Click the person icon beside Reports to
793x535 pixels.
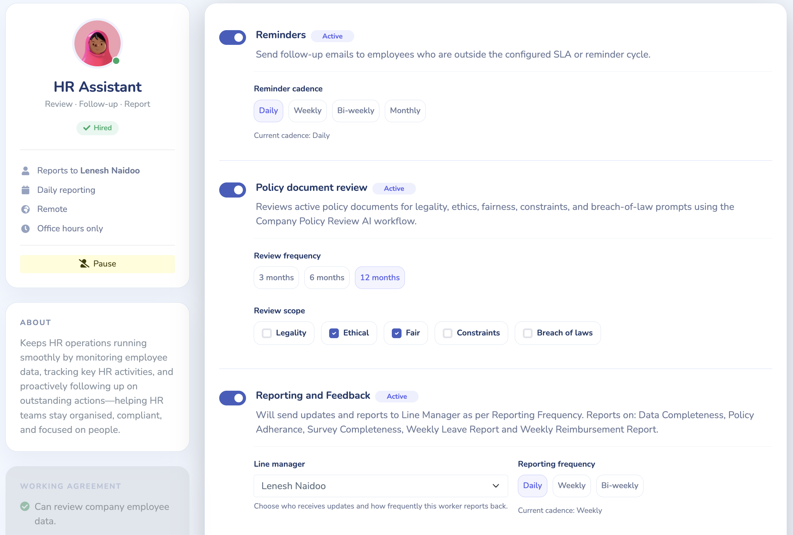coord(25,171)
